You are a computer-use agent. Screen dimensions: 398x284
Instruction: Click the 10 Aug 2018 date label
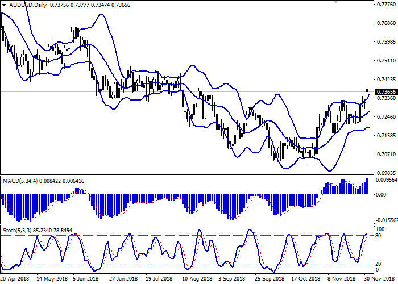click(x=196, y=279)
